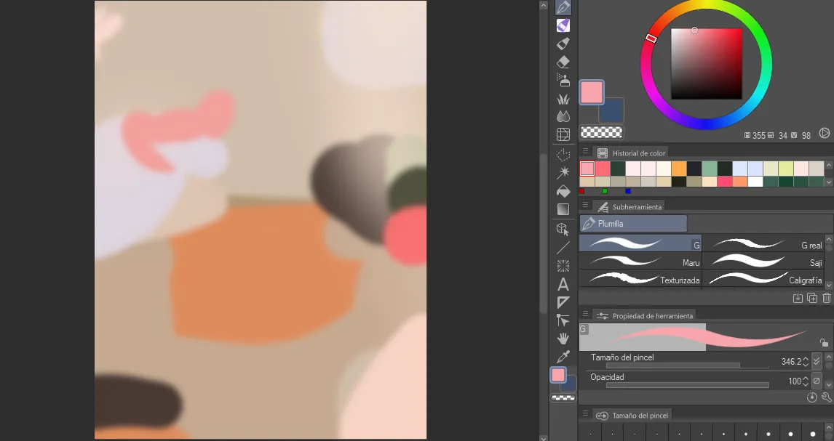Open Propiedad de herramienta panel menu

pos(585,314)
